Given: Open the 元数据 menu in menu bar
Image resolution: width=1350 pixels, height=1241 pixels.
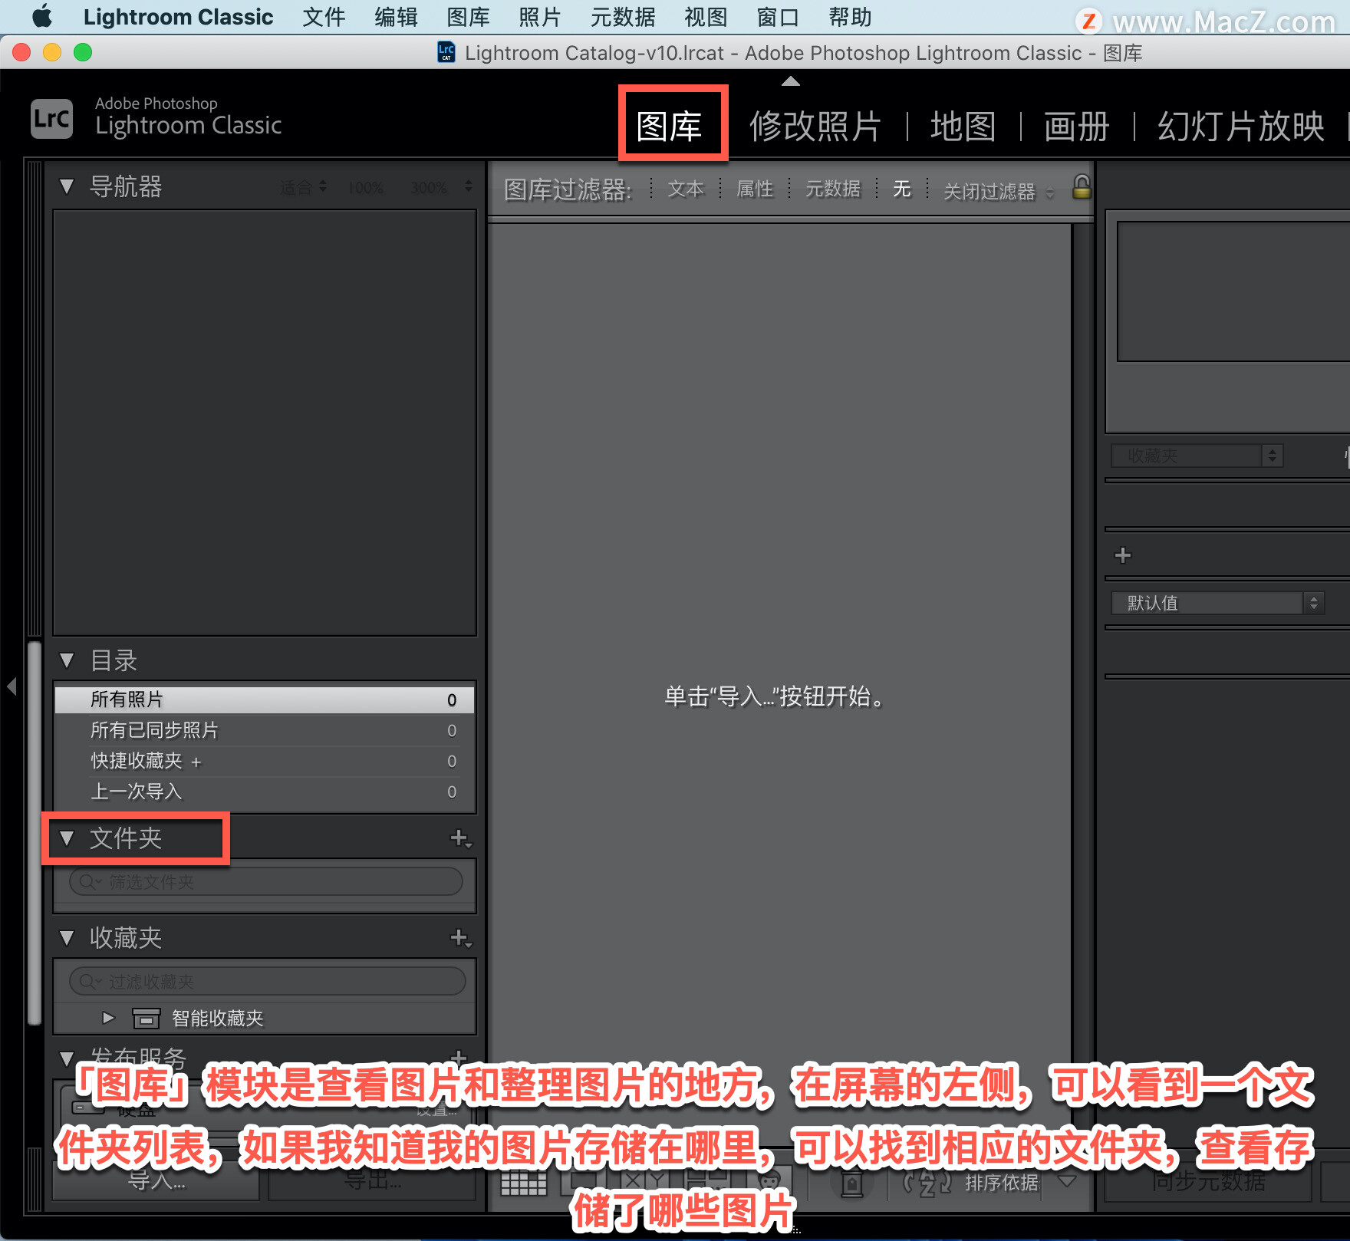Looking at the screenshot, I should pos(623,17).
